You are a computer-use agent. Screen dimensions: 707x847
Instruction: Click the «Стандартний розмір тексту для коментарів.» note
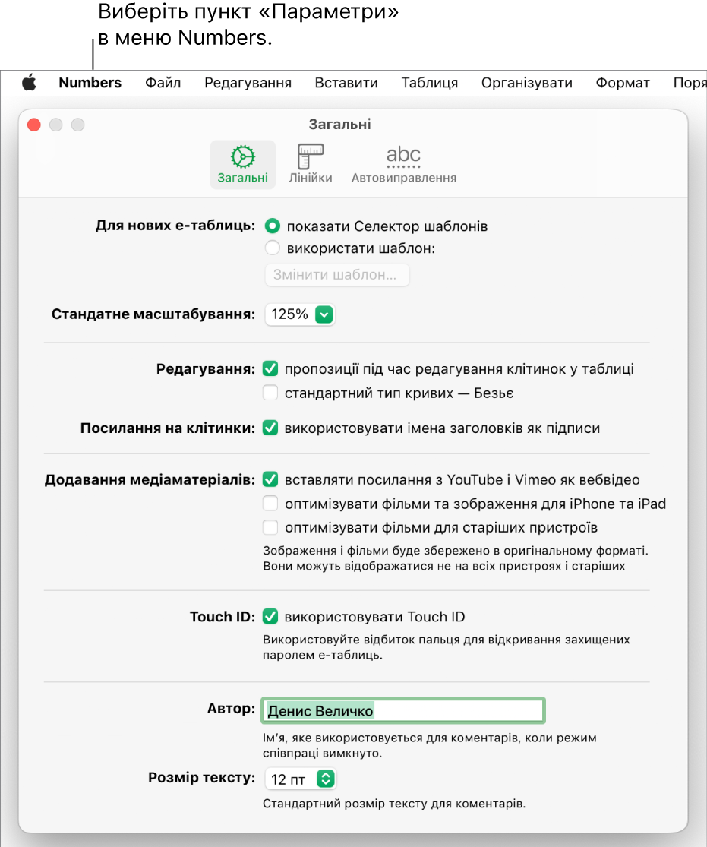point(394,804)
